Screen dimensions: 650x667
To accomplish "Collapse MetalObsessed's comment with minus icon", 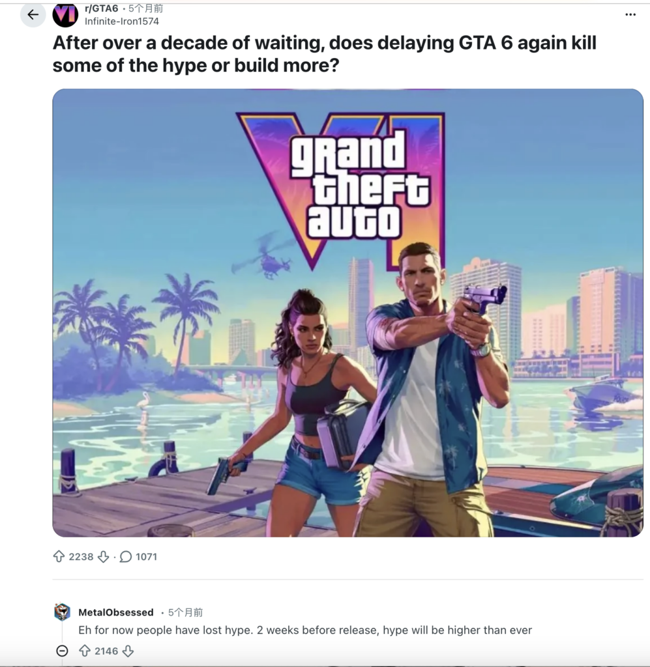I will 62,651.
